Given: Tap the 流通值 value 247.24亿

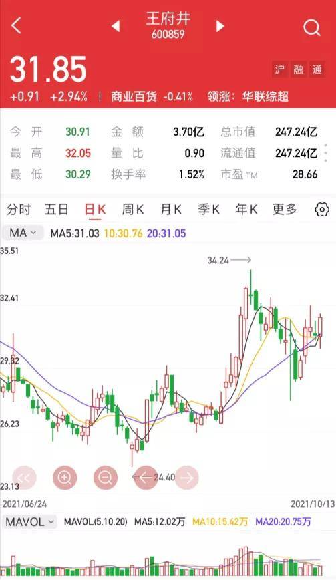Looking at the screenshot, I should click(296, 153).
